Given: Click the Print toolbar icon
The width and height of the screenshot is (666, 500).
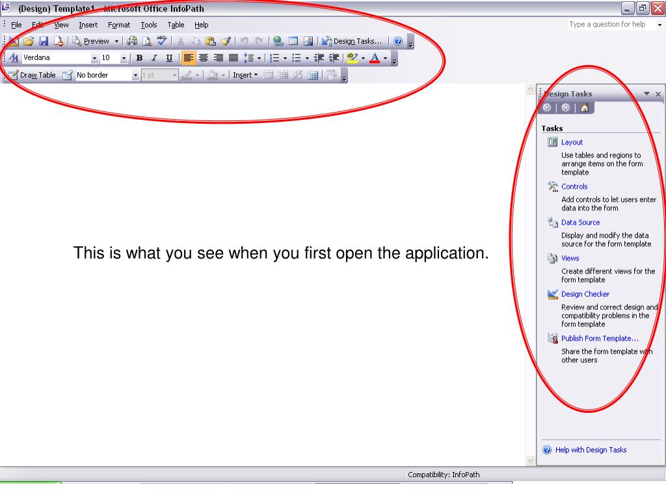Looking at the screenshot, I should [132, 41].
